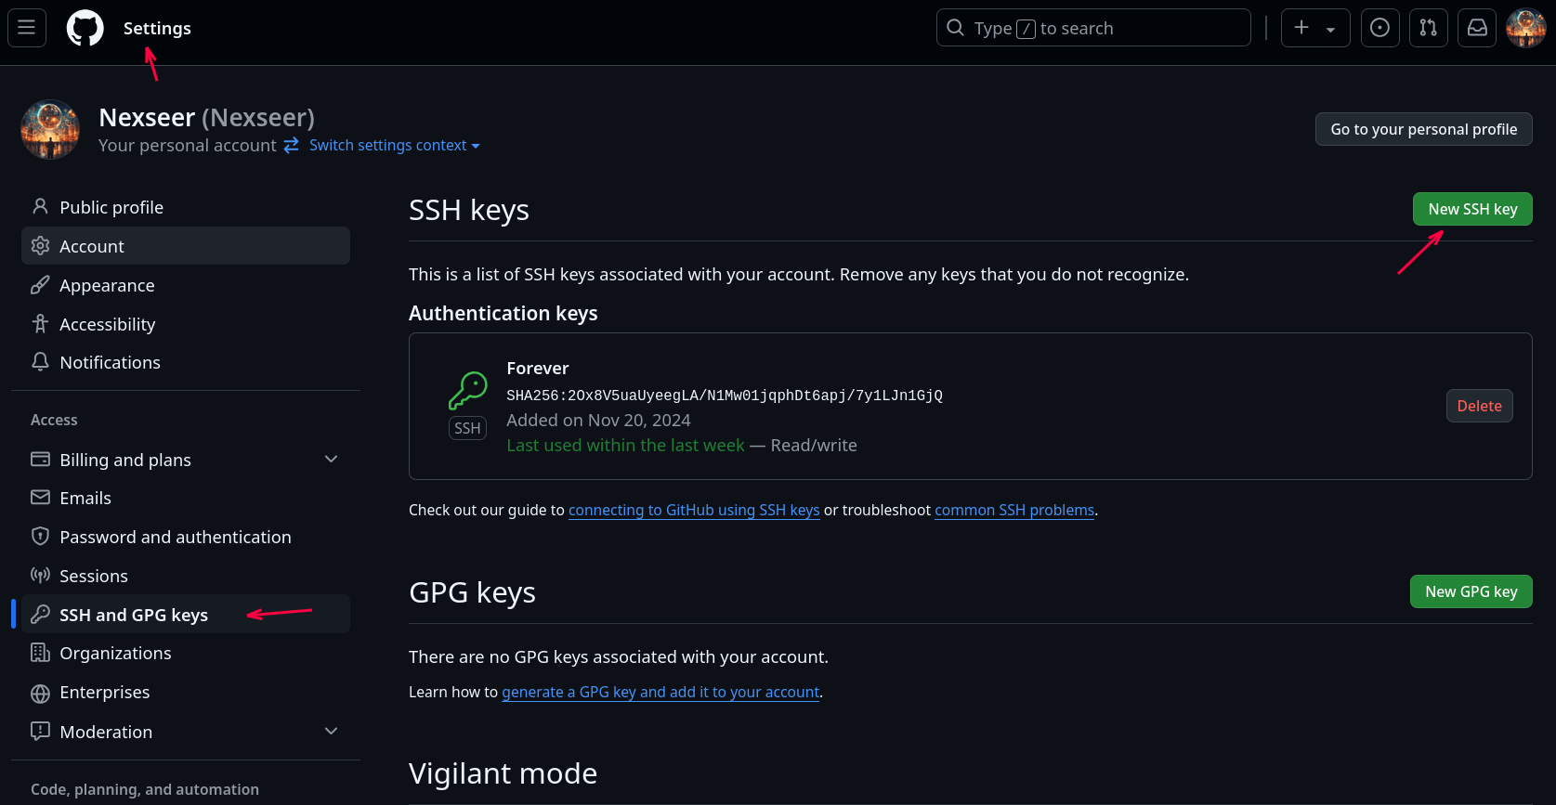Expand the Billing and plans chevron
Screen dimensions: 1556x805
331,460
